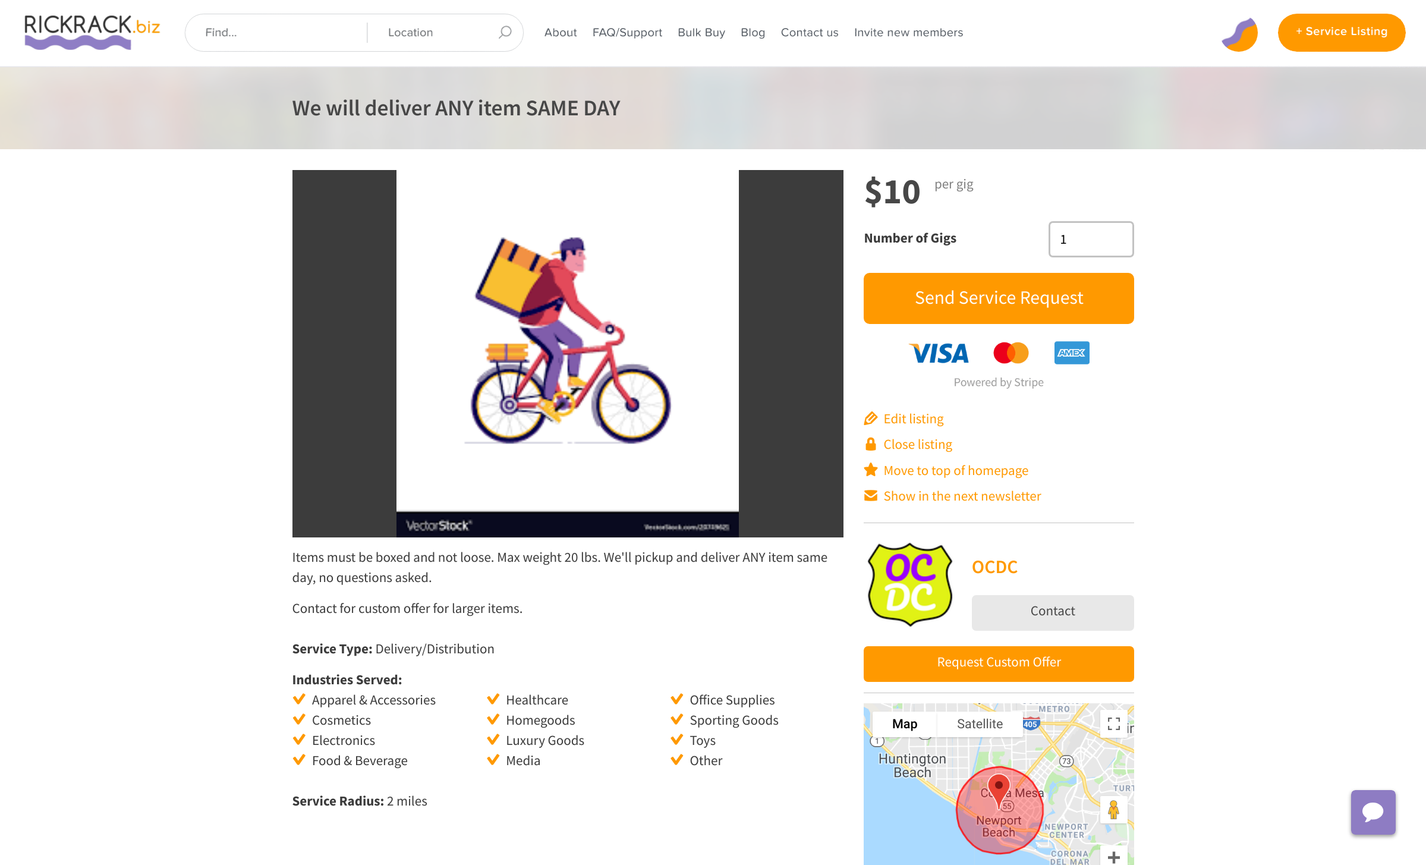
Task: Click the search magnifier icon
Action: [505, 32]
